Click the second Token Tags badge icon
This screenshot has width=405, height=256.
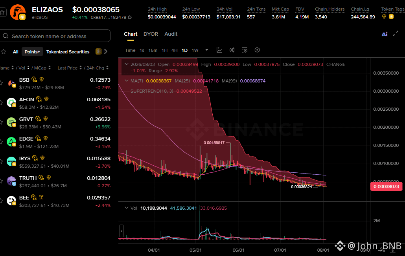[x=391, y=16]
